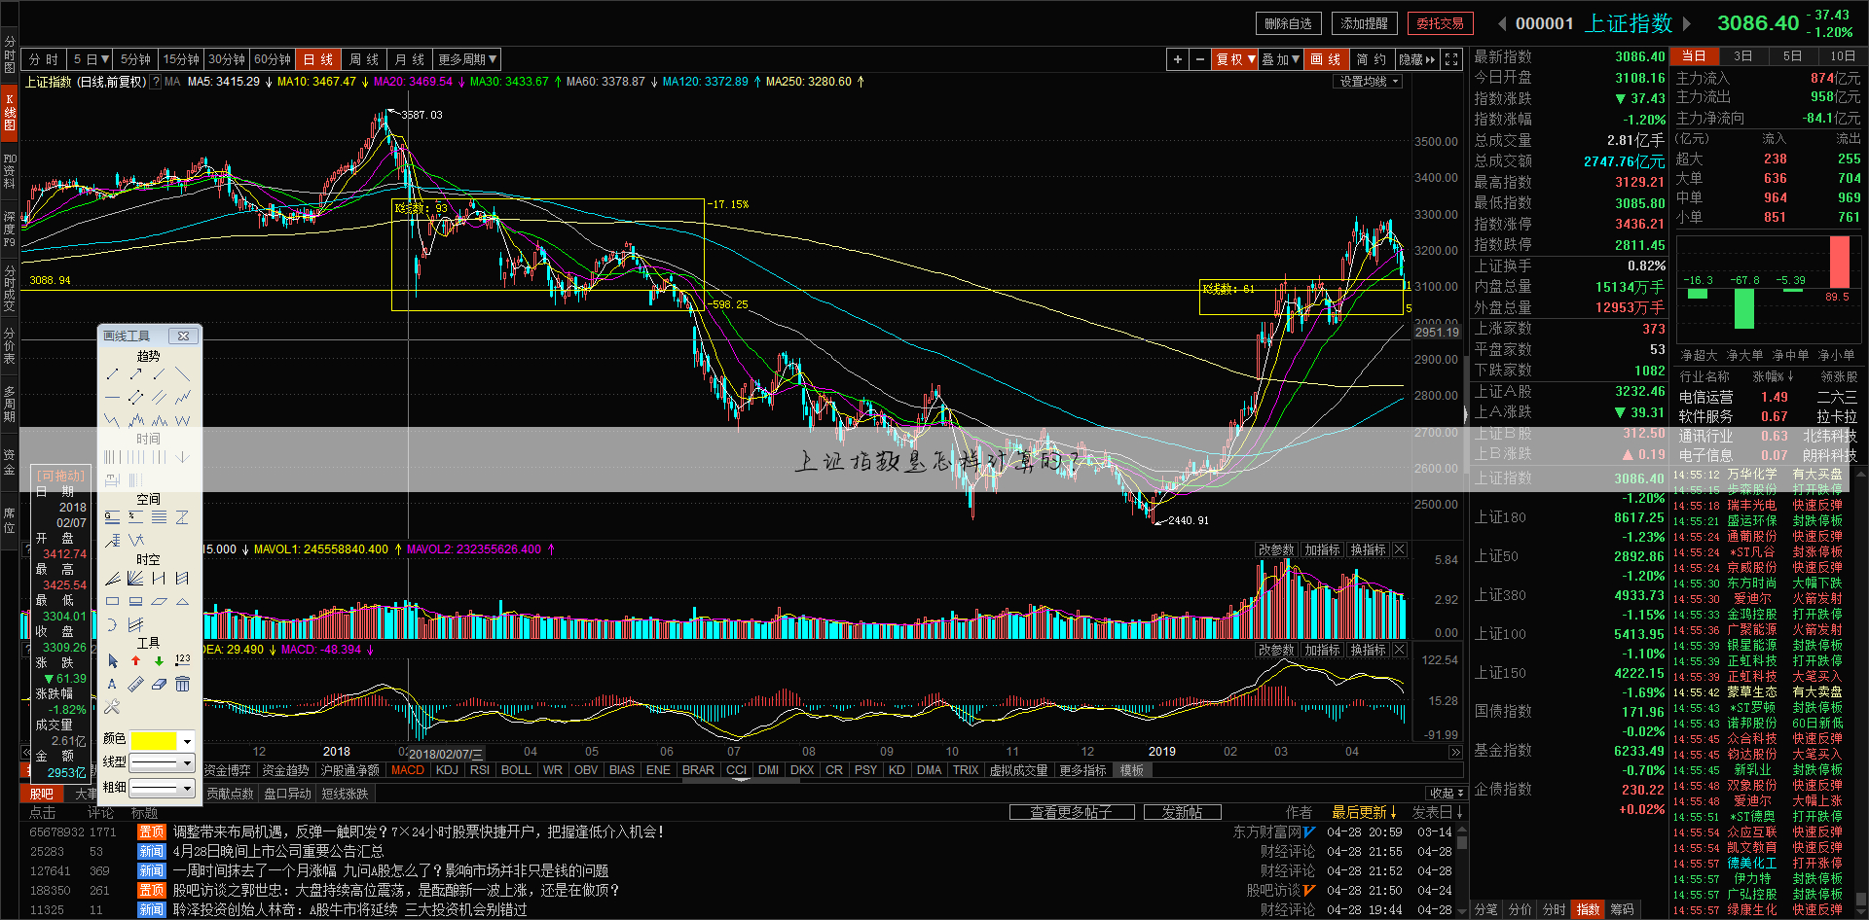Viewport: 1869px width, 920px height.
Task: Click 发新帖 new post button
Action: click(1182, 812)
